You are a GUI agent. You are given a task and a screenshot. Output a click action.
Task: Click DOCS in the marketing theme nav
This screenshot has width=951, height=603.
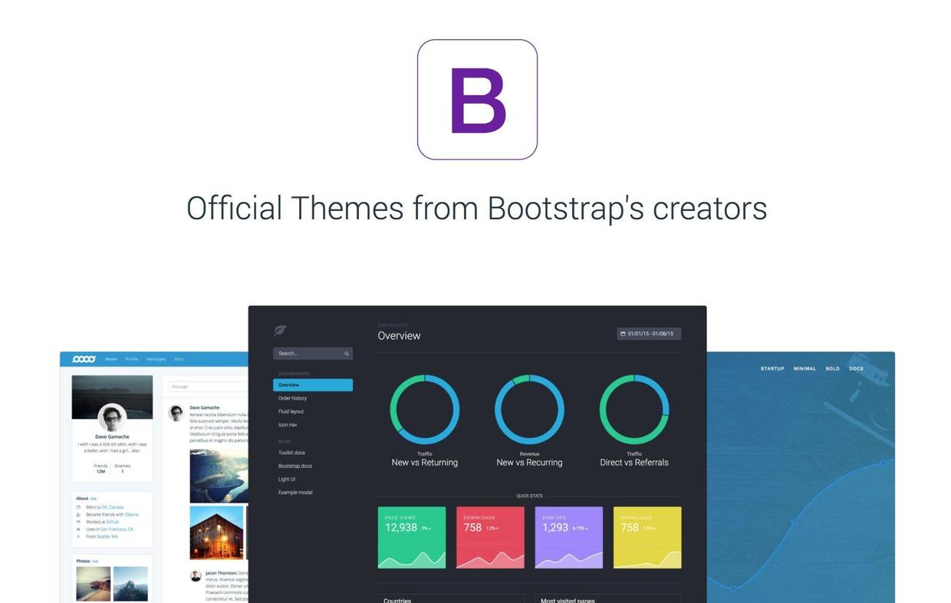click(x=856, y=368)
